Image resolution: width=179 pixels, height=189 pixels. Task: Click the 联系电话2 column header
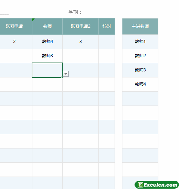click(x=80, y=26)
